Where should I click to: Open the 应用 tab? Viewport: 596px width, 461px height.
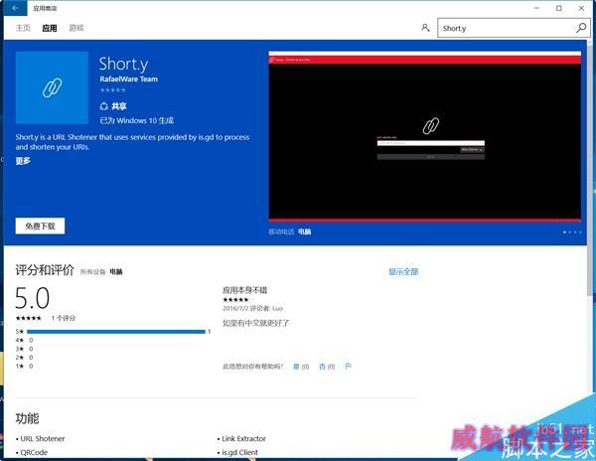[x=50, y=28]
